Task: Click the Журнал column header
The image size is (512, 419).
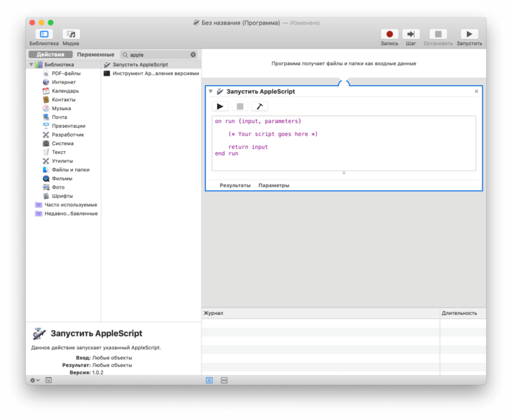Action: 321,313
